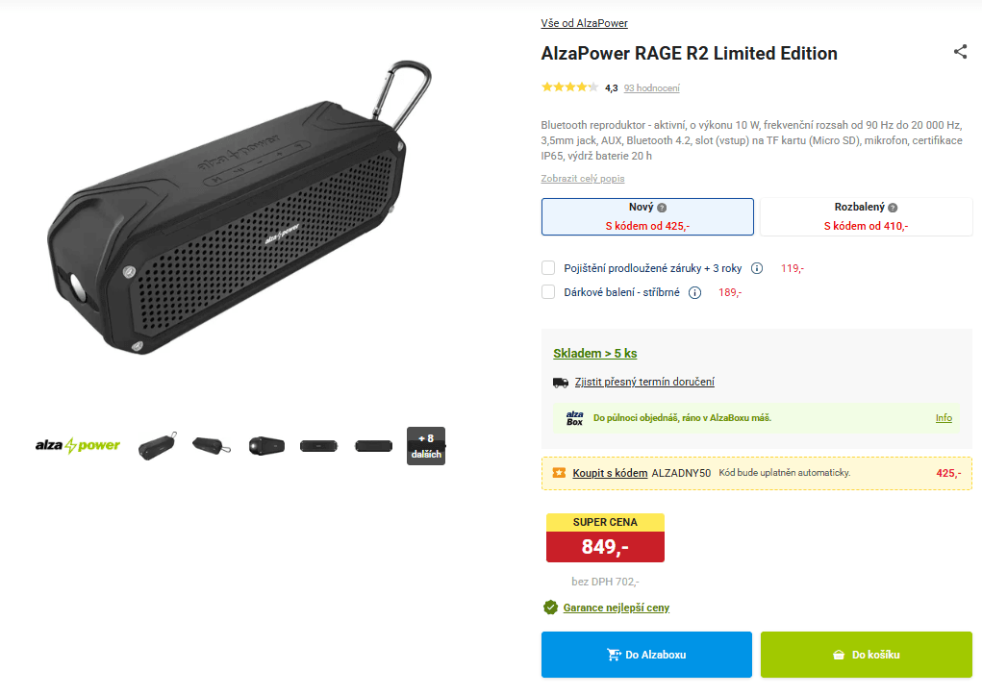Screen dimensions: 982x695
Task: Show the 8 more product images
Action: click(425, 446)
